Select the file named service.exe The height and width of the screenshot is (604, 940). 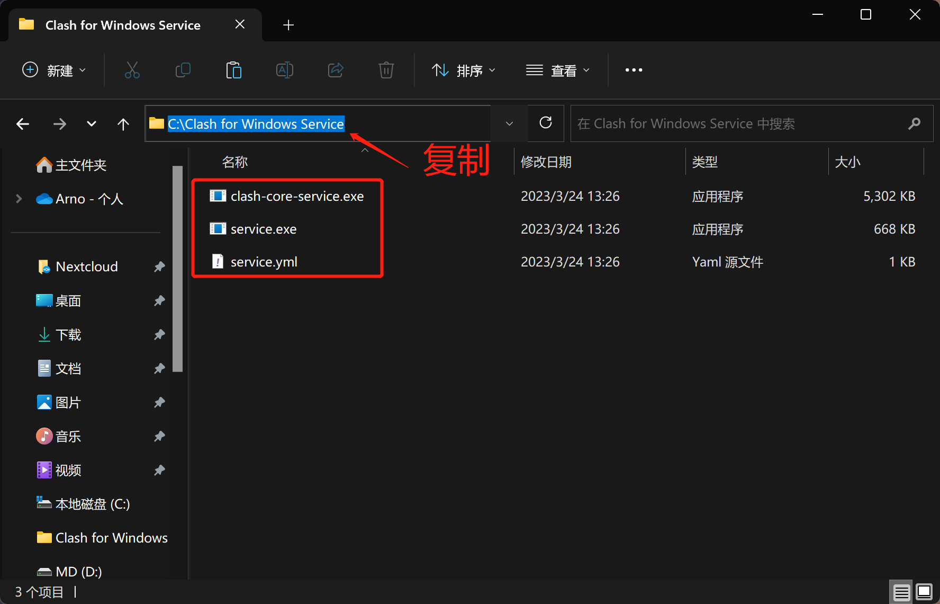click(x=264, y=229)
